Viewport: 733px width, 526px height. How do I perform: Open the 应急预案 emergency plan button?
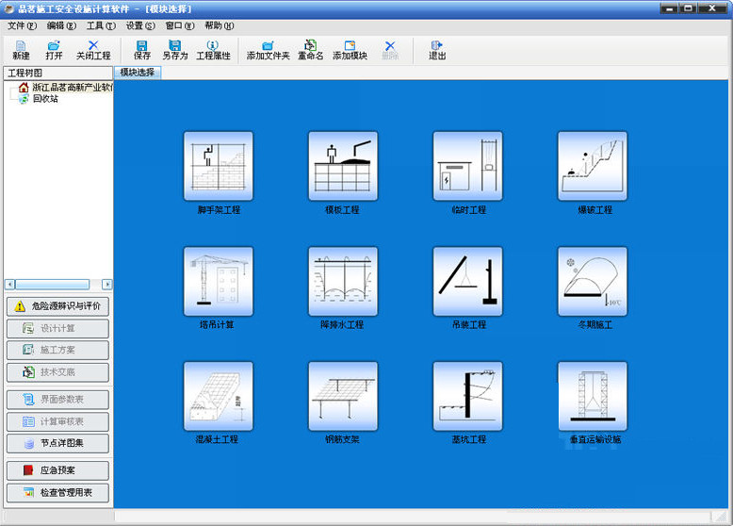point(57,468)
